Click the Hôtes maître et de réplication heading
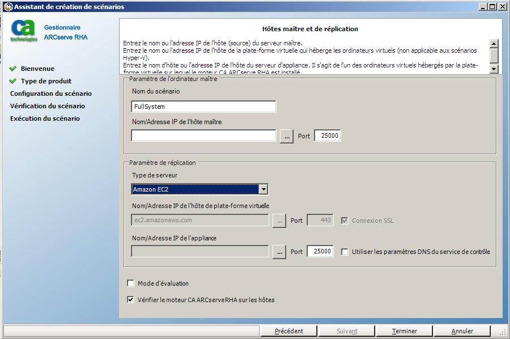Image resolution: width=510 pixels, height=339 pixels. [x=310, y=29]
